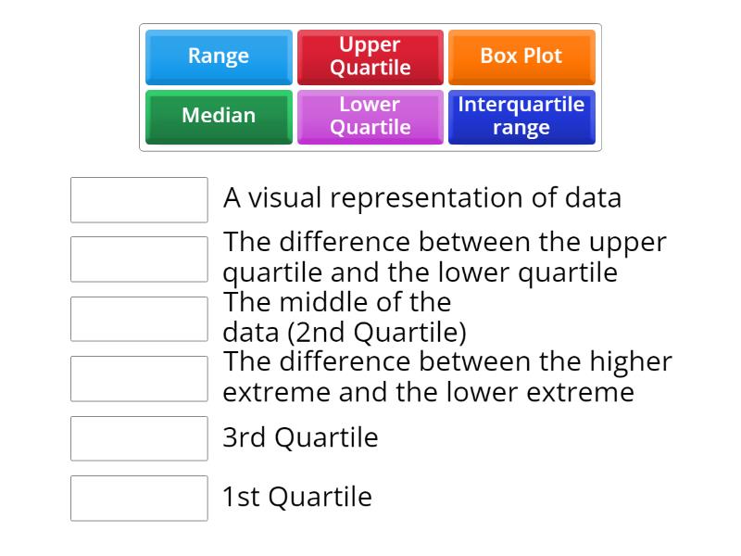Image resolution: width=741 pixels, height=556 pixels.
Task: Select the green Median tile
Action: 219,117
